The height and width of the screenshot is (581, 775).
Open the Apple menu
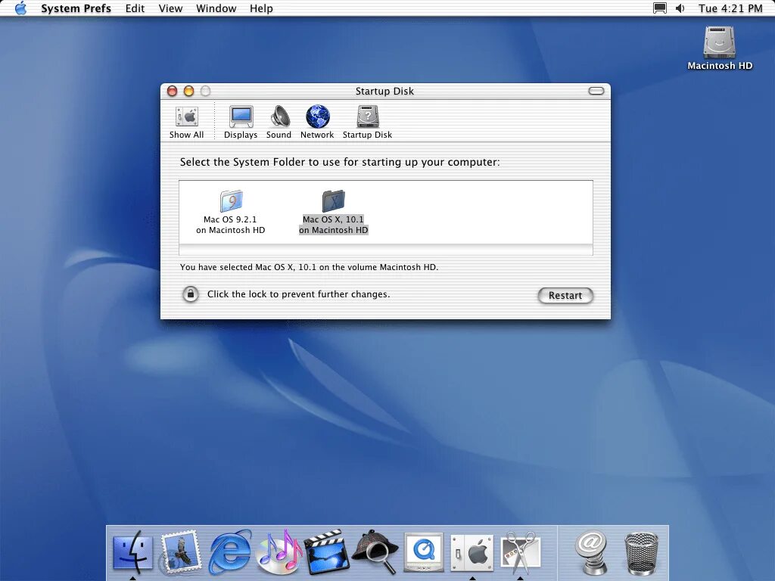tap(20, 8)
